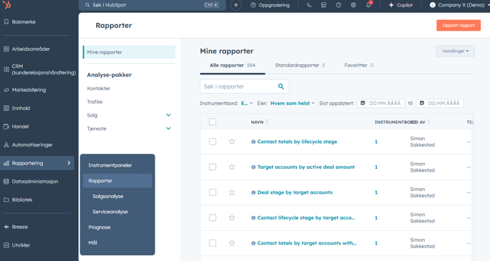Expand the Rapportering menu arrow
Screen dimensions: 490x261
(69, 163)
